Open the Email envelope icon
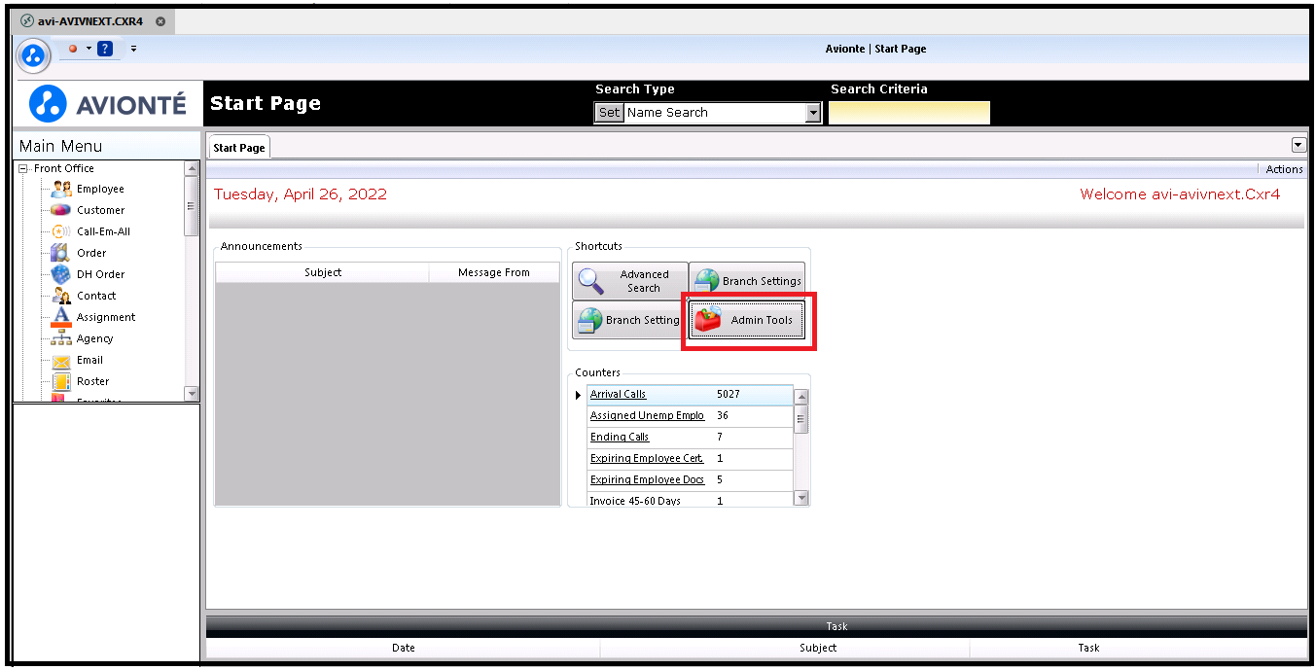The width and height of the screenshot is (1316, 670). click(61, 360)
